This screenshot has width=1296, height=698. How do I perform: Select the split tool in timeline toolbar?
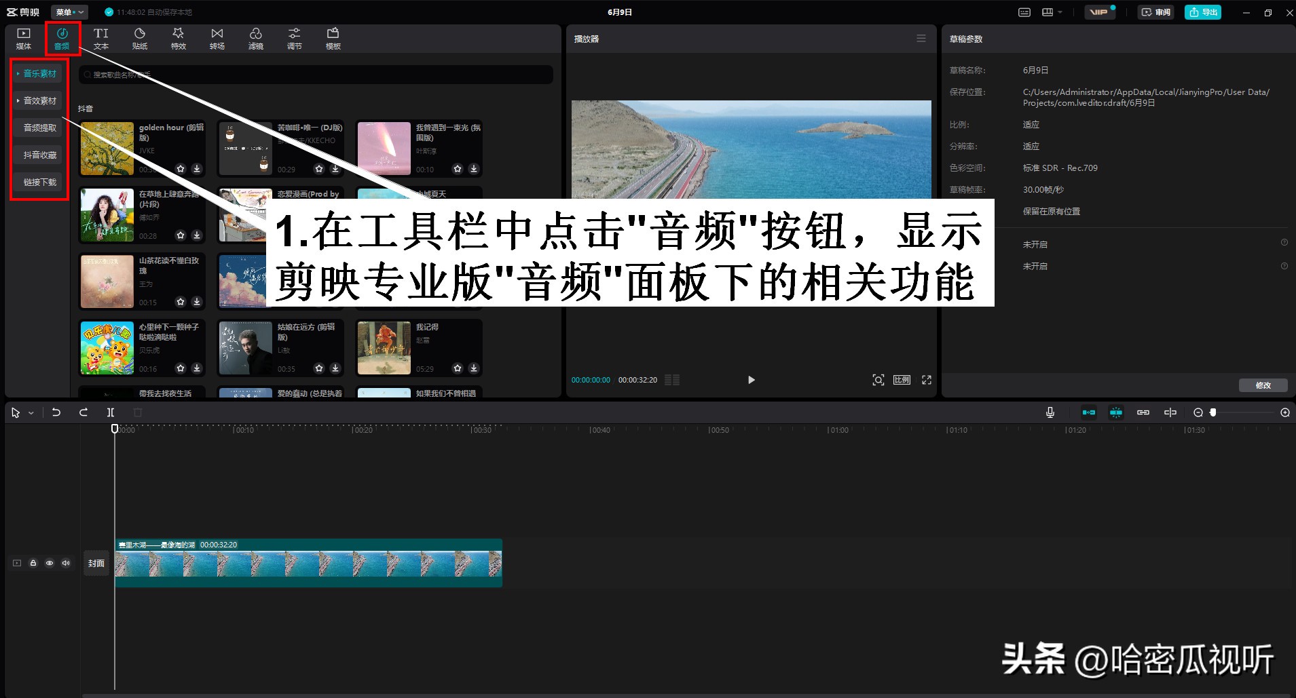[111, 412]
